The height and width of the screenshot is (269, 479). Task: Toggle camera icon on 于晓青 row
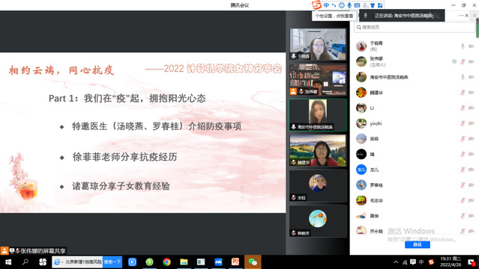pos(471,46)
